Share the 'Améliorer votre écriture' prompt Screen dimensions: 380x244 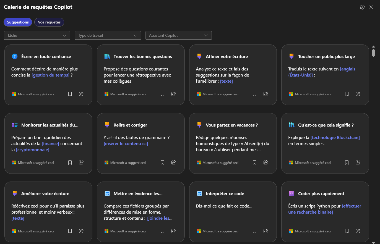(x=81, y=231)
